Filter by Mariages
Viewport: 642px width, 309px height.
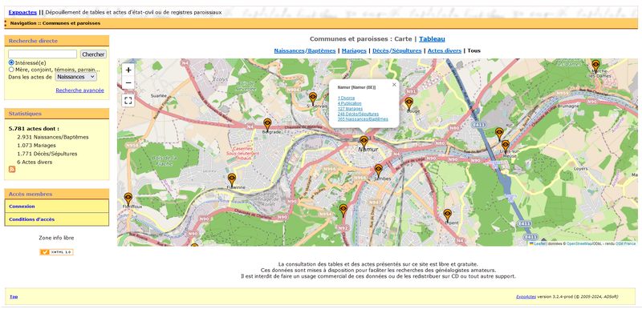click(354, 50)
